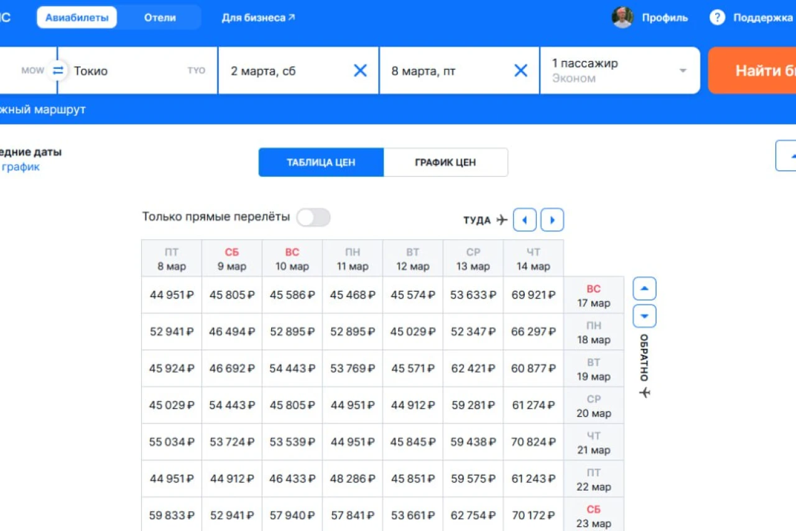Show earlier return dates up arrow
Image resolution: width=796 pixels, height=531 pixels.
pyautogui.click(x=644, y=289)
